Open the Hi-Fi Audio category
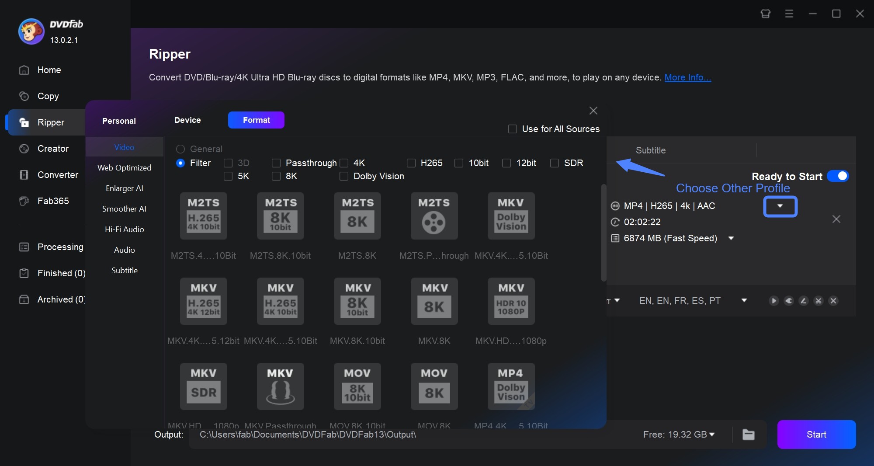This screenshot has height=466, width=874. 125,230
